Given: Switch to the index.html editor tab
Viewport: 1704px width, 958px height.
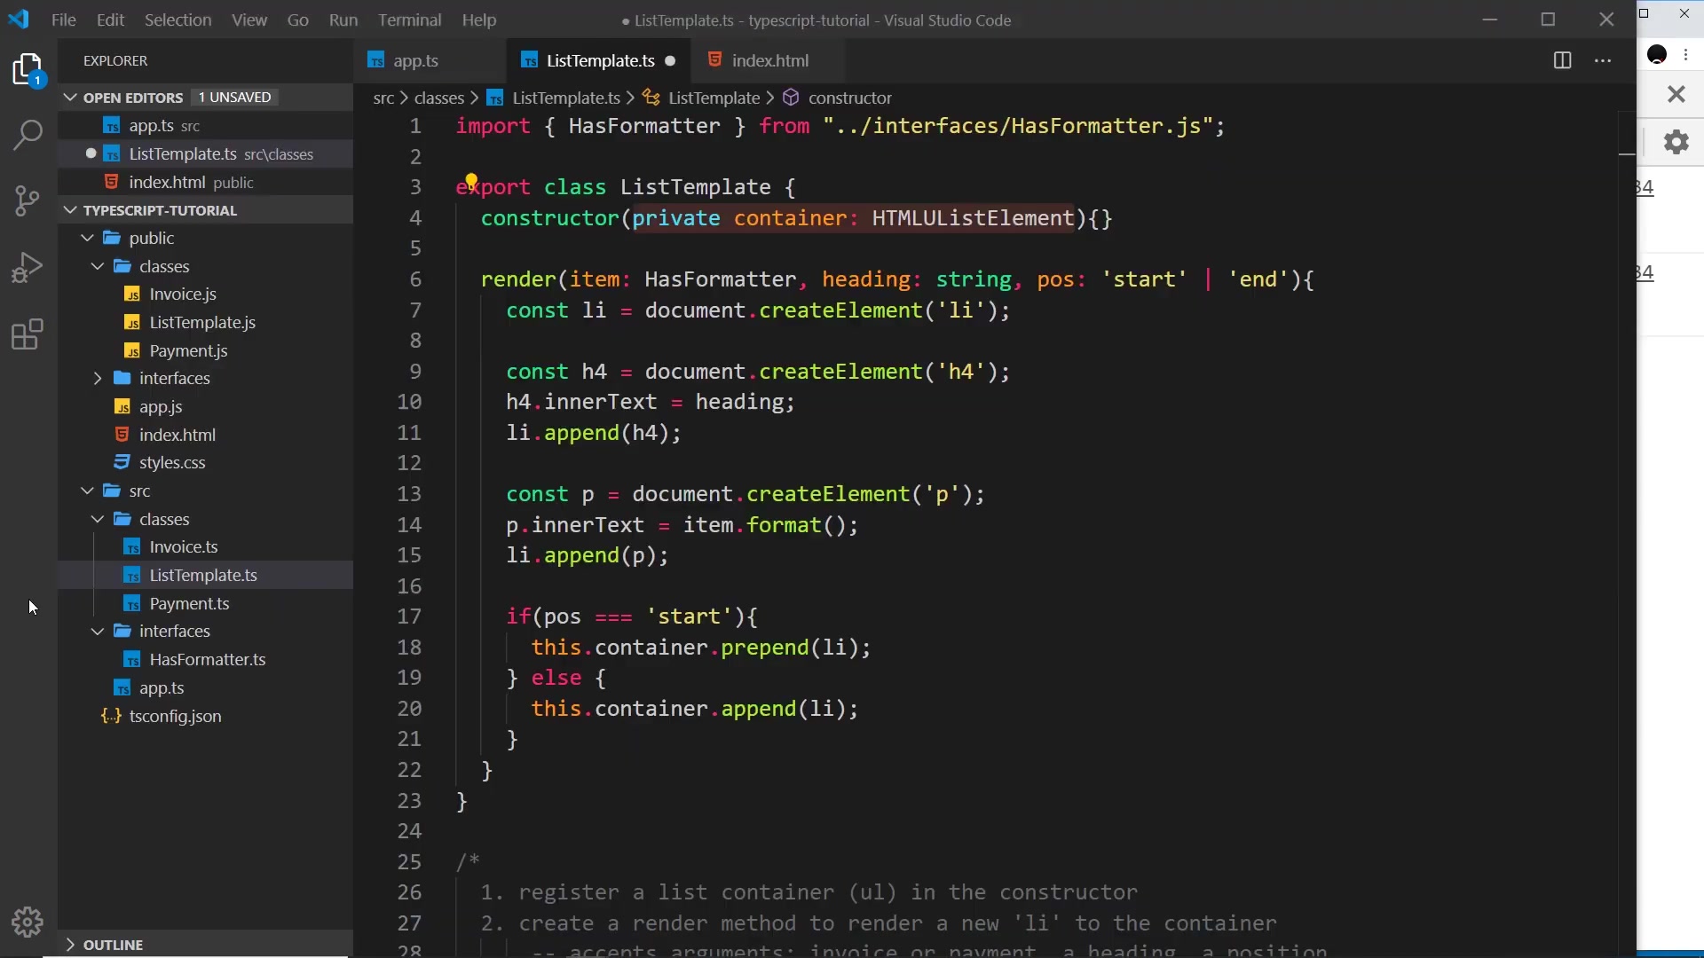Looking at the screenshot, I should (770, 60).
